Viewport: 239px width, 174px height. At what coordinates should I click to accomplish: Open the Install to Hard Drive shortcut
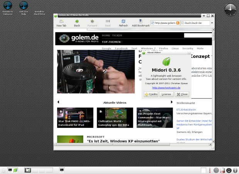click(39, 13)
